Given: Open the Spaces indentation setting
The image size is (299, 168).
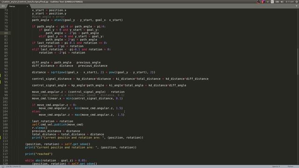Looking at the screenshot, I should [276, 167].
